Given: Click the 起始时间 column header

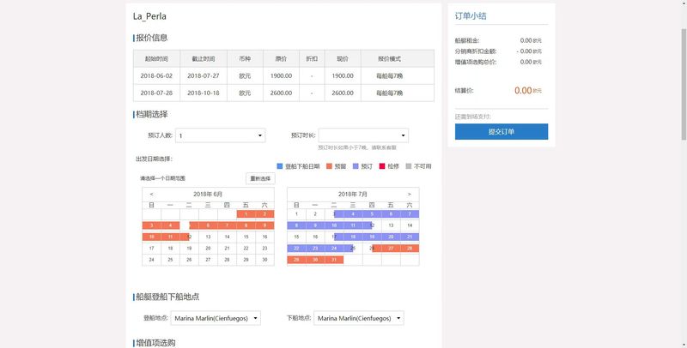Looking at the screenshot, I should pos(156,58).
